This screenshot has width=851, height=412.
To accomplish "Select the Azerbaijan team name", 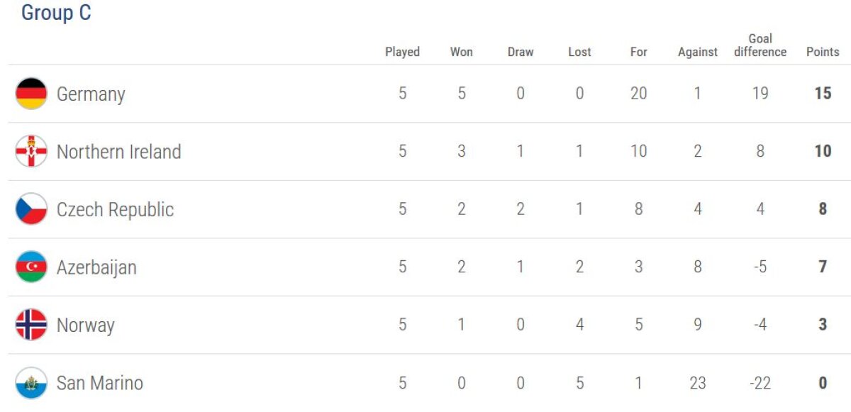I will pos(96,268).
